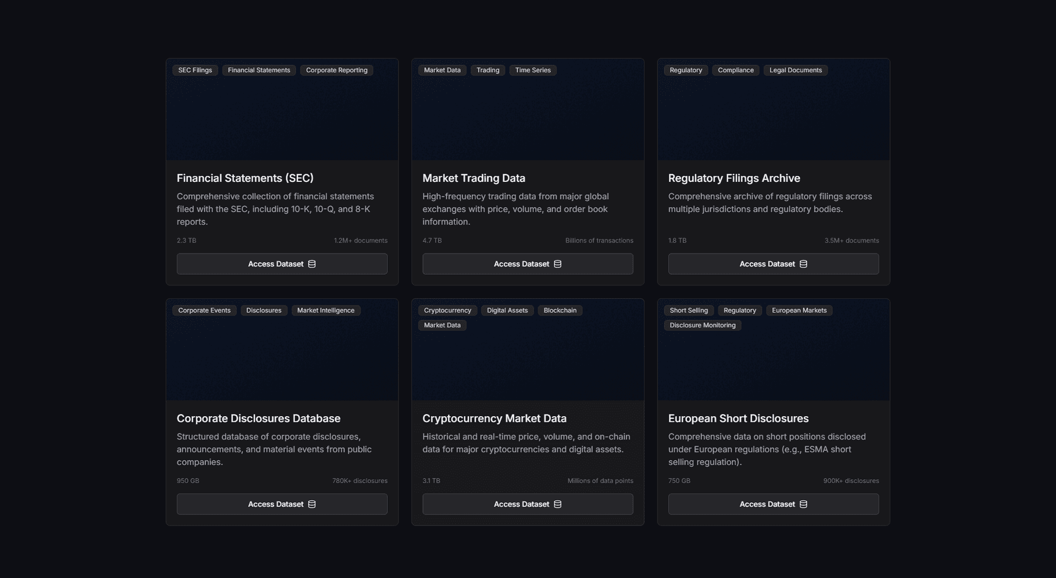1056x578 pixels.
Task: Click the Market Trading Data title
Action: [x=474, y=178]
